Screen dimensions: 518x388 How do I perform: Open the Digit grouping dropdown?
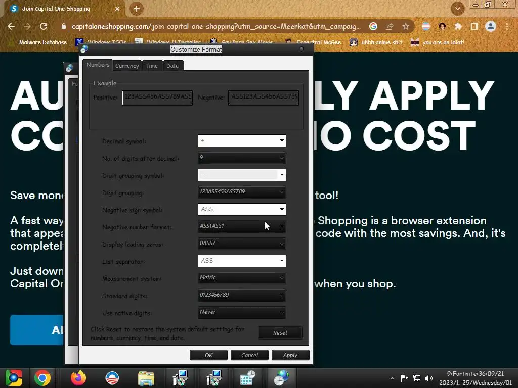(242, 192)
